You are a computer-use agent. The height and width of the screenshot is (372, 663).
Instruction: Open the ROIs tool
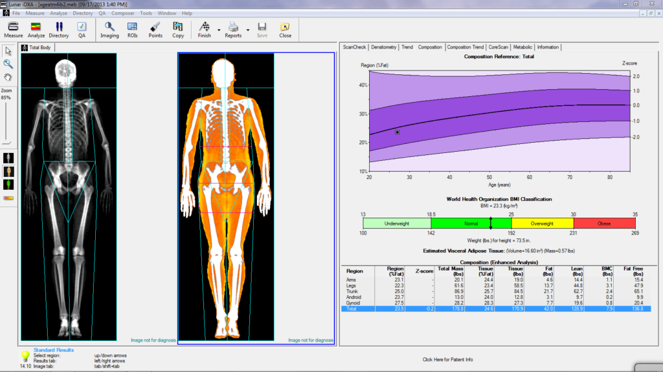click(132, 29)
